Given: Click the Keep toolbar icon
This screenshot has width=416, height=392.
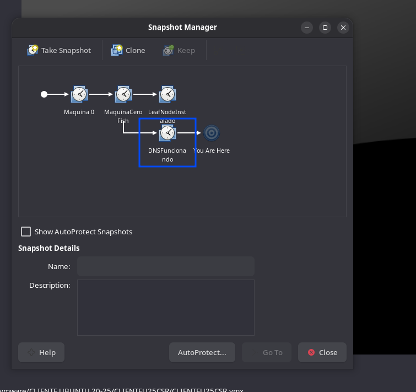Looking at the screenshot, I should click(x=168, y=50).
